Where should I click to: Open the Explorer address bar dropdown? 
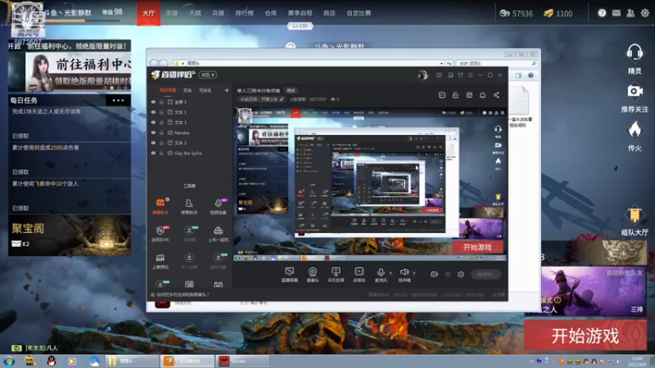[441, 64]
